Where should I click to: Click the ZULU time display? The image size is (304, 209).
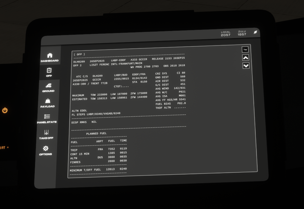[x=242, y=33]
